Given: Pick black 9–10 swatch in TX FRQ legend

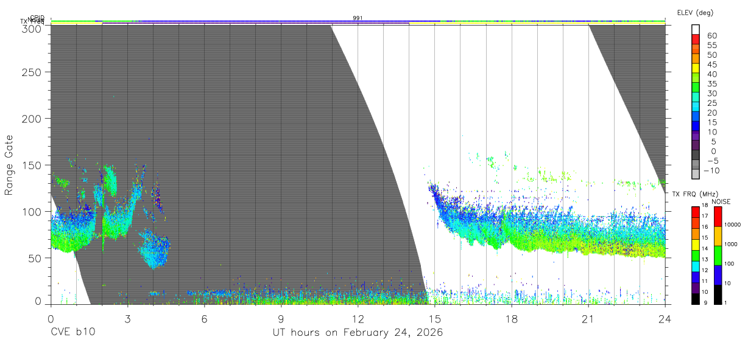Looking at the screenshot, I should [696, 299].
